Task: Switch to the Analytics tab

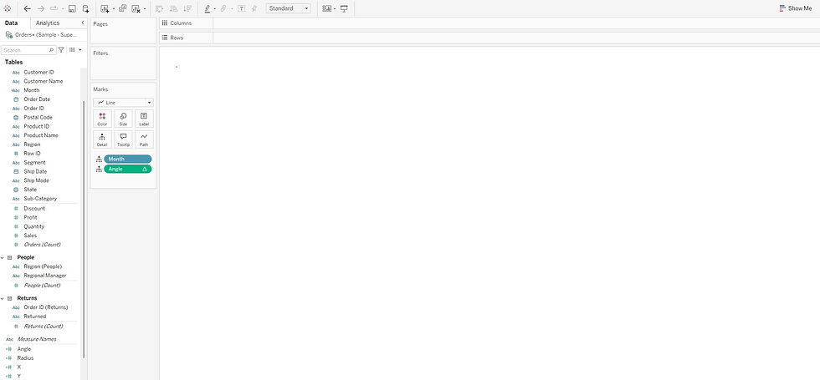Action: [48, 23]
